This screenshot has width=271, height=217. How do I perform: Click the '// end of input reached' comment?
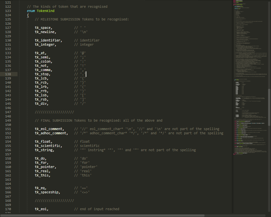pos(97,209)
